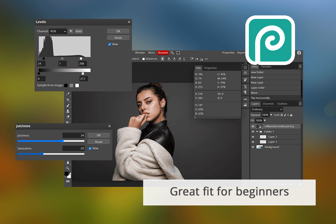
Task: Switch to the Samples tab
Action: coord(266,66)
